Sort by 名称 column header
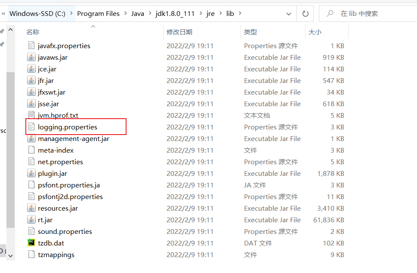Screen dimensions: 417x273 point(33,32)
